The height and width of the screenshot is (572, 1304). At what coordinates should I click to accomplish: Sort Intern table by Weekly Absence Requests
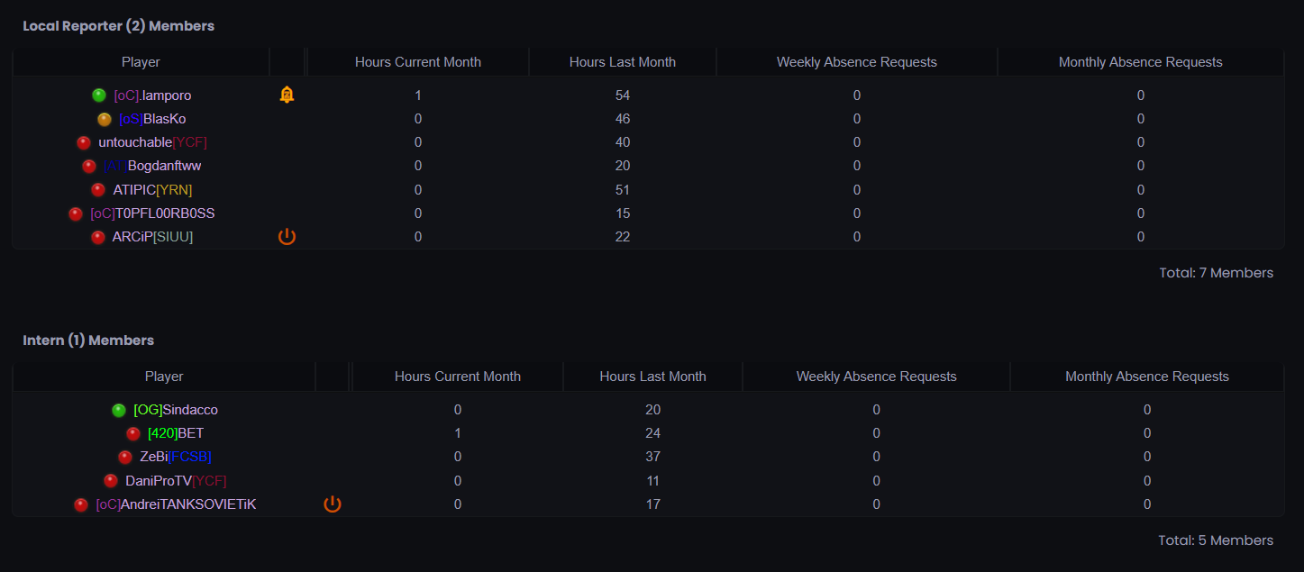coord(876,377)
